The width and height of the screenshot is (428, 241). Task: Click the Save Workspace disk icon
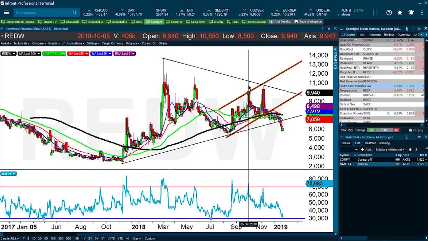(296, 22)
